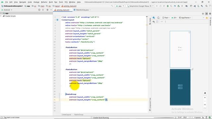Click the editor vertical scrollbar
The height and width of the screenshot is (119, 212).
[147, 49]
